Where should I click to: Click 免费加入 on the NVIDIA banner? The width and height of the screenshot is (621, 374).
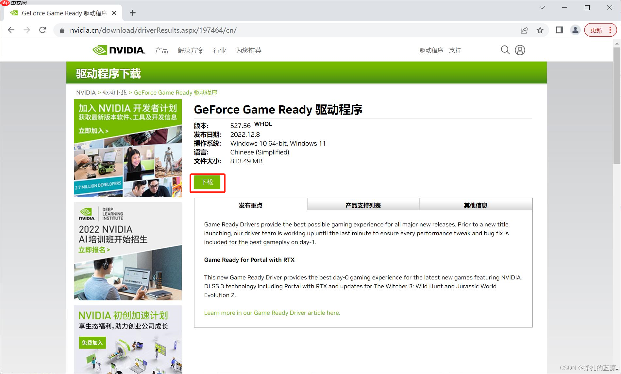(92, 343)
